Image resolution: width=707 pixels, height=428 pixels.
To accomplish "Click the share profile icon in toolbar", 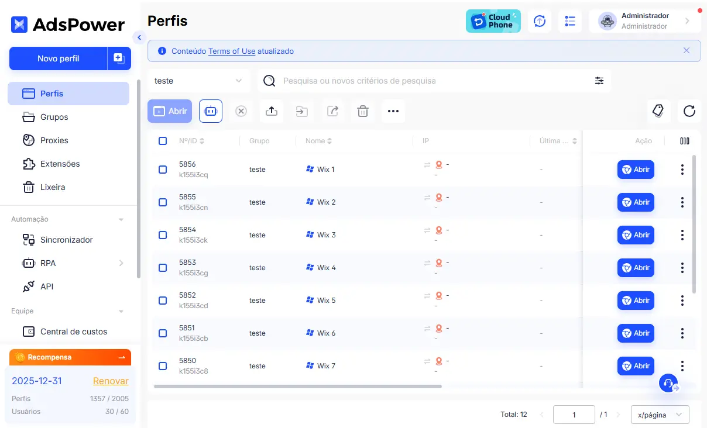I will (332, 111).
